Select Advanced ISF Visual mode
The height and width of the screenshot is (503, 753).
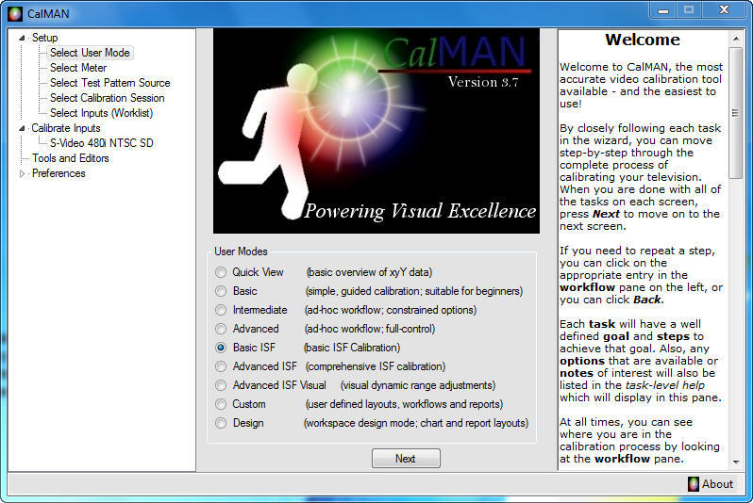[221, 385]
